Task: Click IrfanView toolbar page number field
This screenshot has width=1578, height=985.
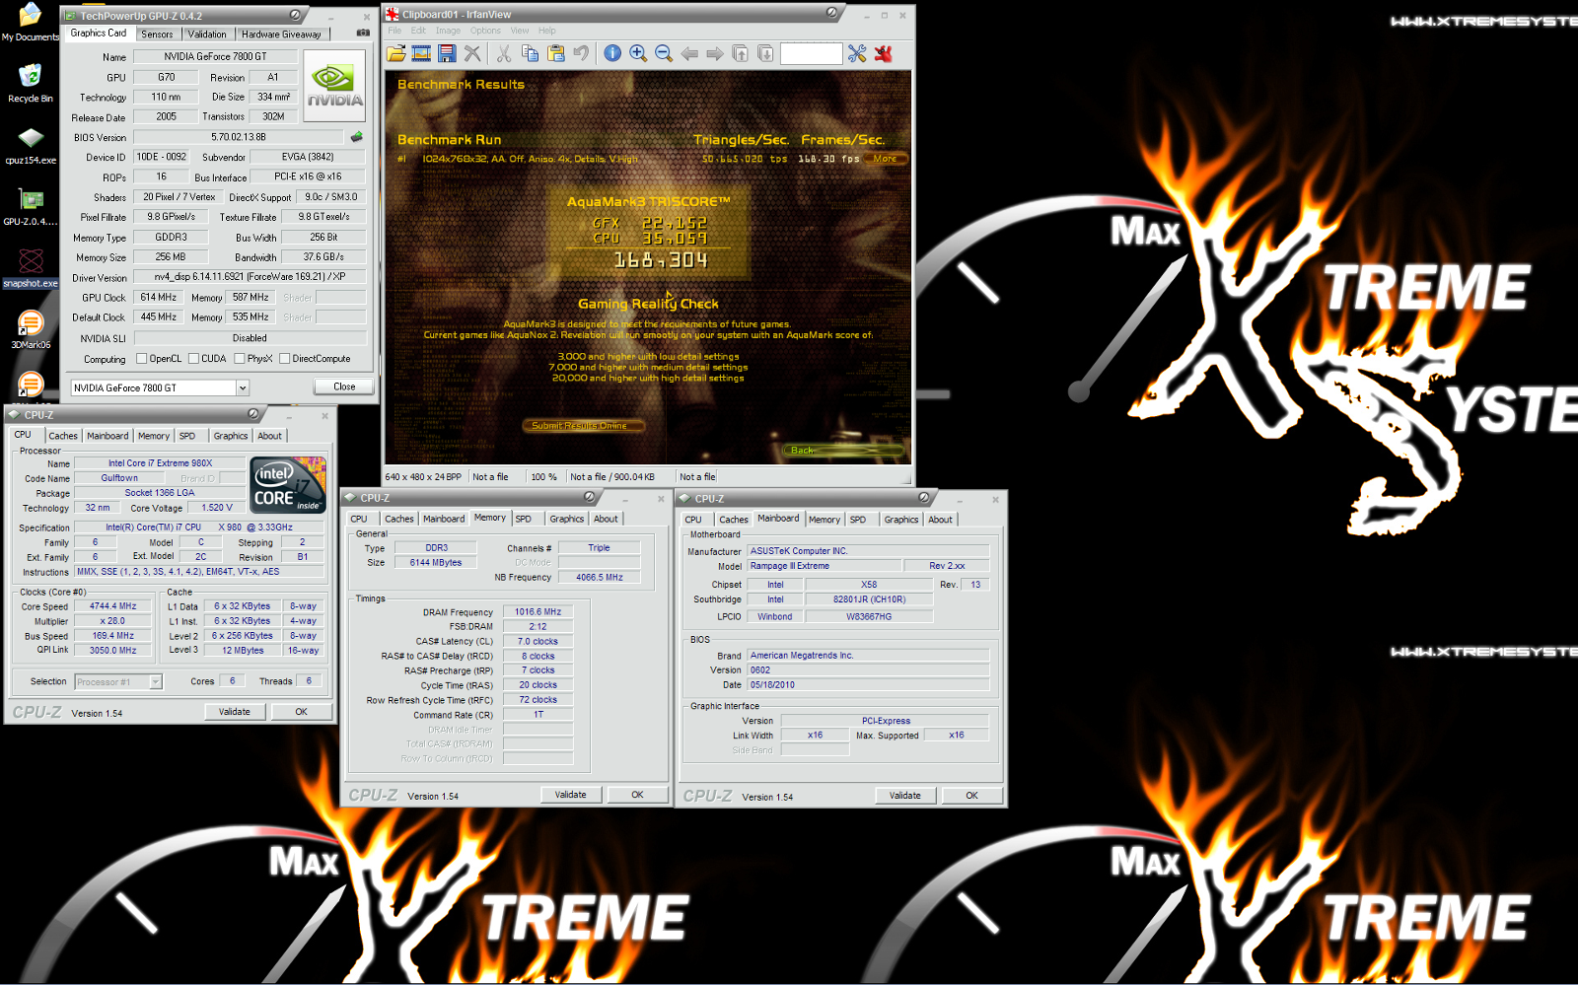Action: (811, 53)
